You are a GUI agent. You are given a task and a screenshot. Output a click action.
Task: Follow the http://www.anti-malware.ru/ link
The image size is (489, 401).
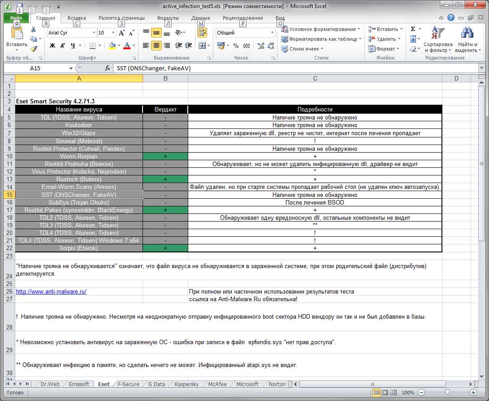(51, 291)
